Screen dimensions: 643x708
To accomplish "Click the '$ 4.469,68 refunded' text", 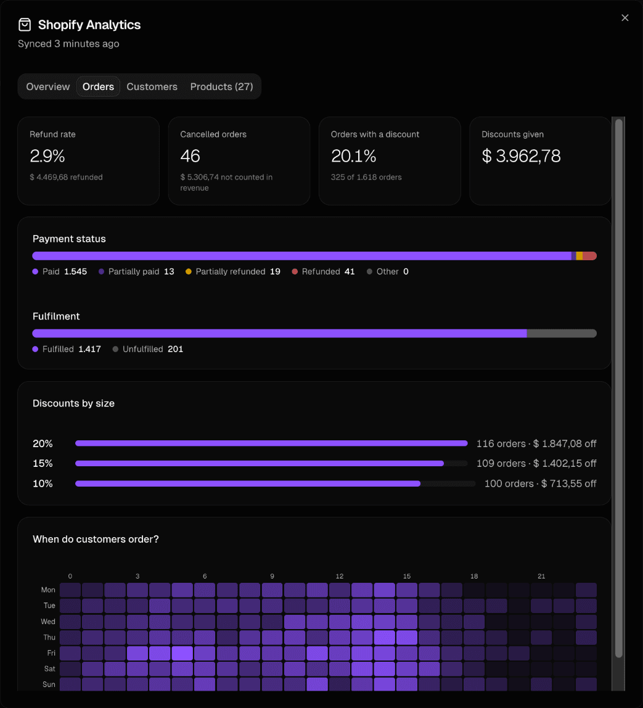I will tap(67, 178).
